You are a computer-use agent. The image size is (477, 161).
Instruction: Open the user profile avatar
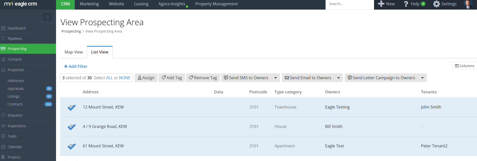click(468, 4)
